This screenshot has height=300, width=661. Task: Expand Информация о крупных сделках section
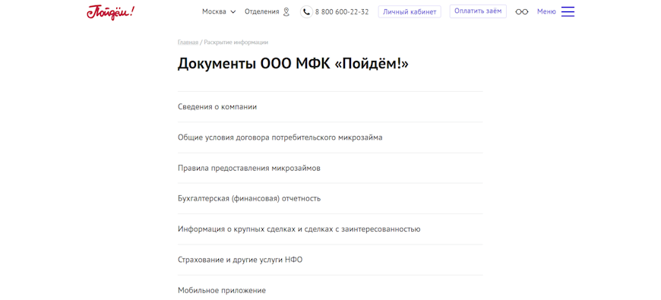click(330, 229)
